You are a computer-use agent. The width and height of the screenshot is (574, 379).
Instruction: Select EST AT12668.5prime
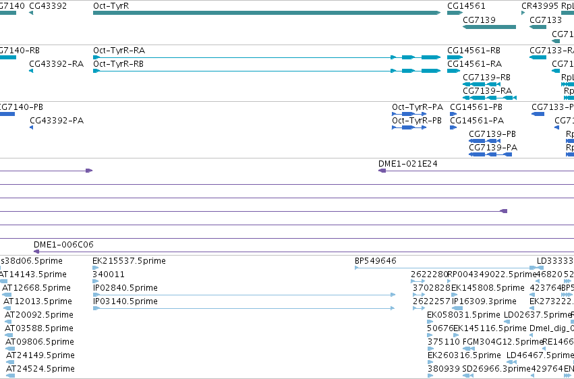[7, 295]
